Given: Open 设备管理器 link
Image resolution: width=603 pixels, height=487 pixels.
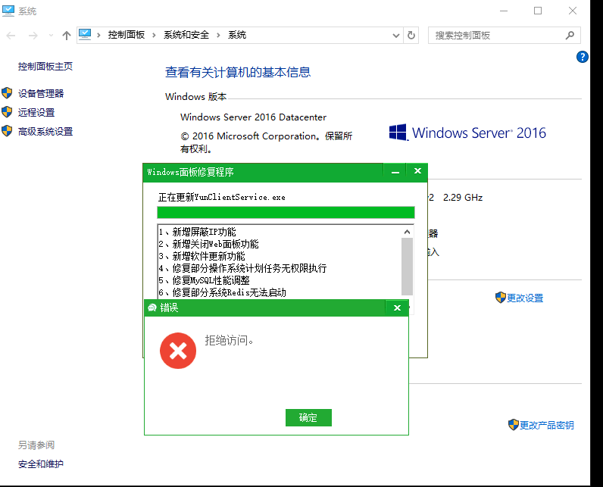Looking at the screenshot, I should 41,93.
